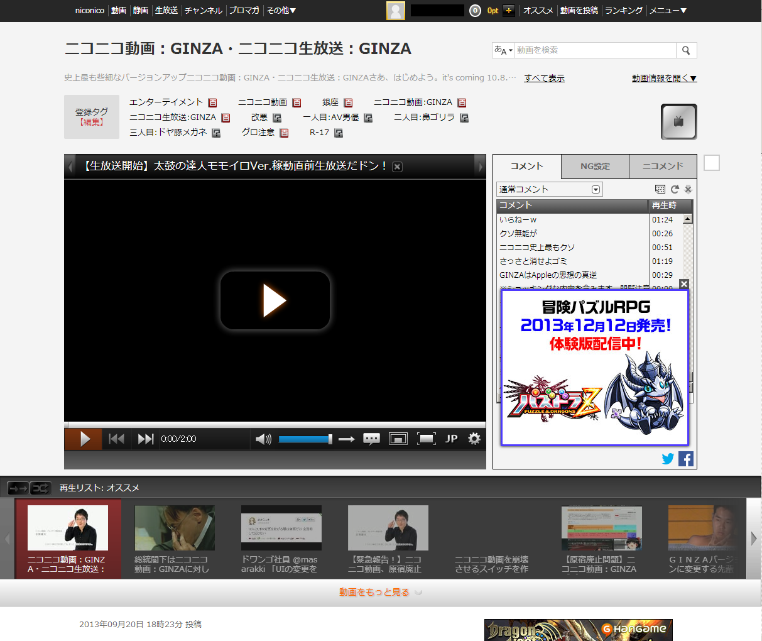
Task: Click the dictionary icon beside 一人目:AV男優 tag
Action: (368, 118)
